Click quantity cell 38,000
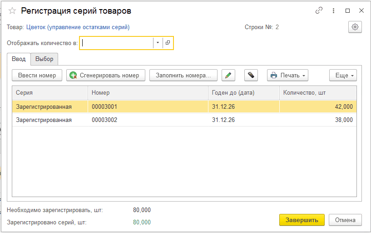Image resolution: width=371 pixels, height=233 pixels. coord(318,120)
